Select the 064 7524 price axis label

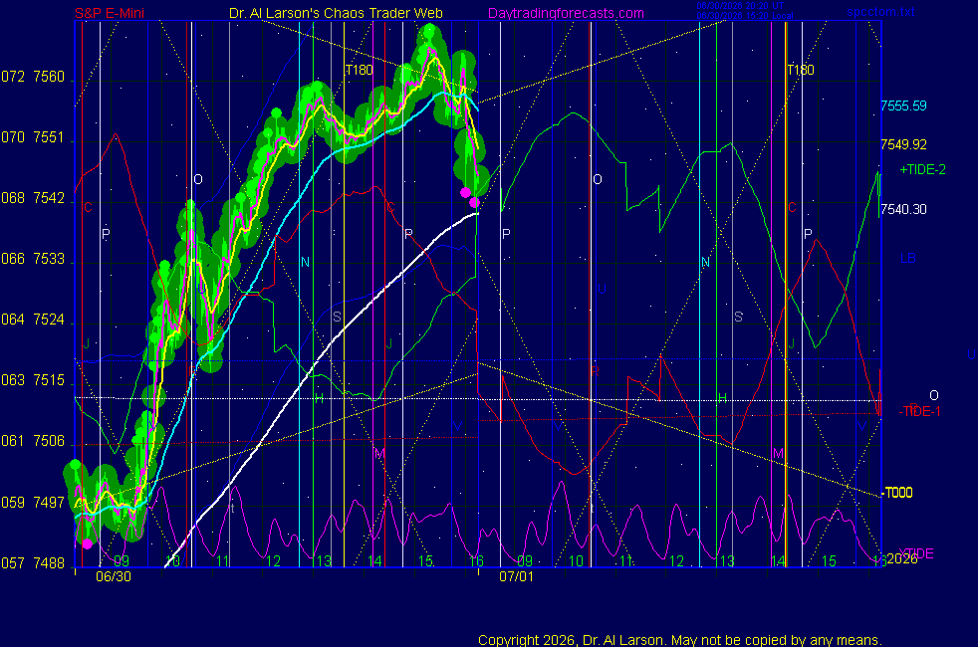[33, 320]
